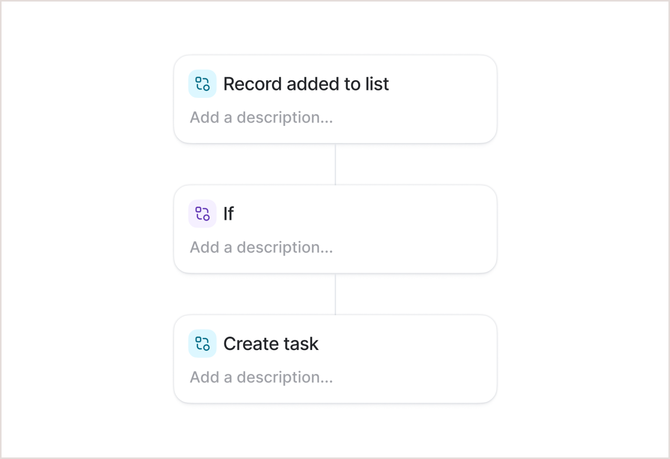This screenshot has height=459, width=670.
Task: Click the purple icon beside 'If'
Action: (x=202, y=213)
